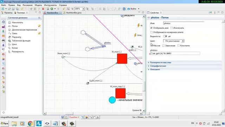
Task: Toggle the Отображать имя checkbox
Action: [152, 28]
